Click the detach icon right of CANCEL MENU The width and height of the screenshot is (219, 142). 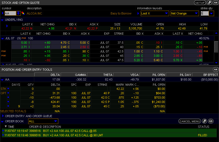[204, 121]
